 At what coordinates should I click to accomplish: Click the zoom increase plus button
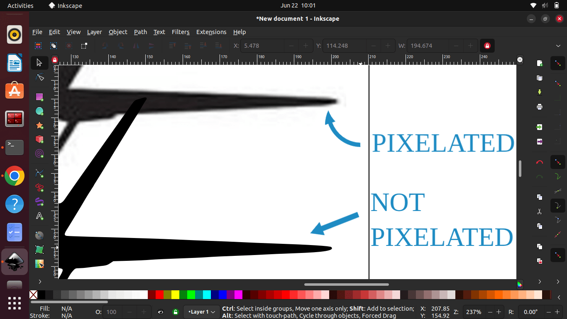click(x=499, y=312)
